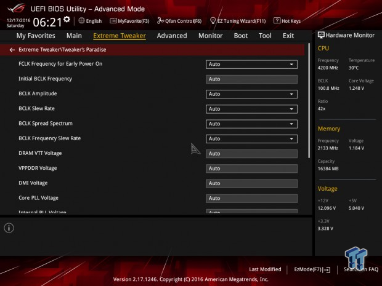Switch to the Boot tab
Viewport: 382px width, 286px height.
click(241, 36)
